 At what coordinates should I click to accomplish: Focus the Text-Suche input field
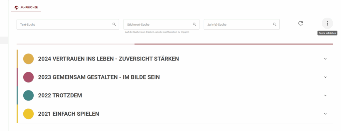tap(68, 24)
